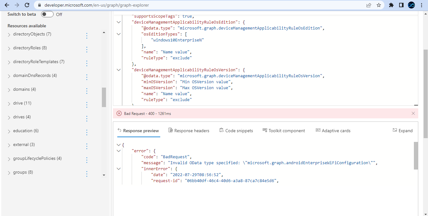Click the request-id value in response
Screen dimensions: 428x216
coord(231,181)
